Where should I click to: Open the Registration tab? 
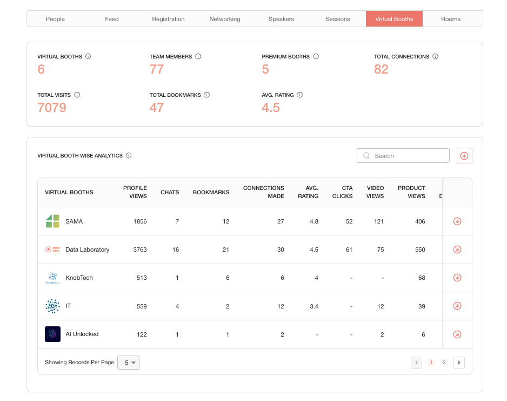pos(168,19)
